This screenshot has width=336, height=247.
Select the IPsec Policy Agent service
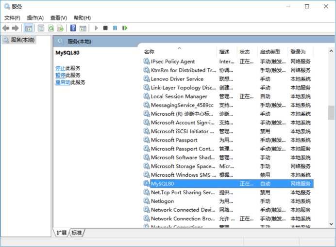[x=228, y=62]
